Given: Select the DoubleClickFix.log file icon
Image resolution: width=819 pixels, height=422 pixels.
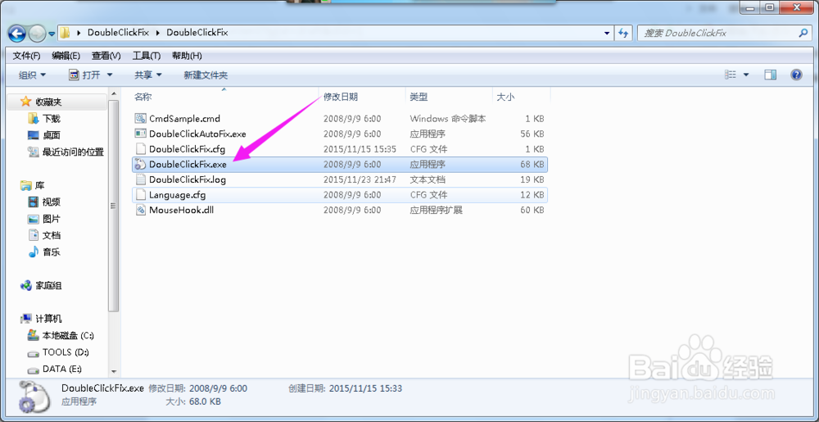Looking at the screenshot, I should 141,179.
